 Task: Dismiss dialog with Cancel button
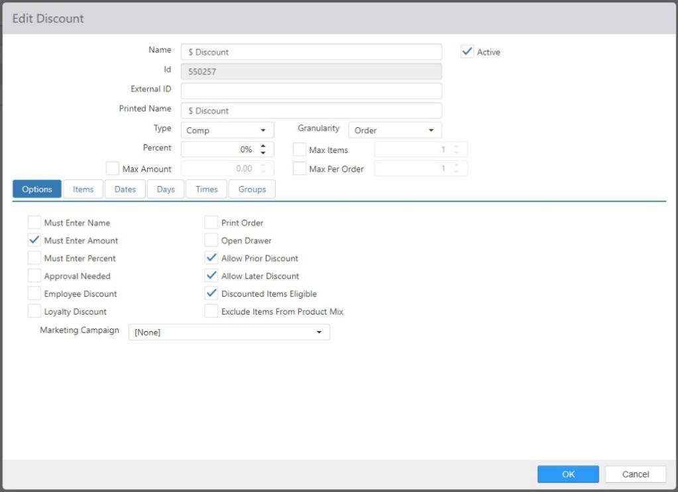pyautogui.click(x=635, y=474)
